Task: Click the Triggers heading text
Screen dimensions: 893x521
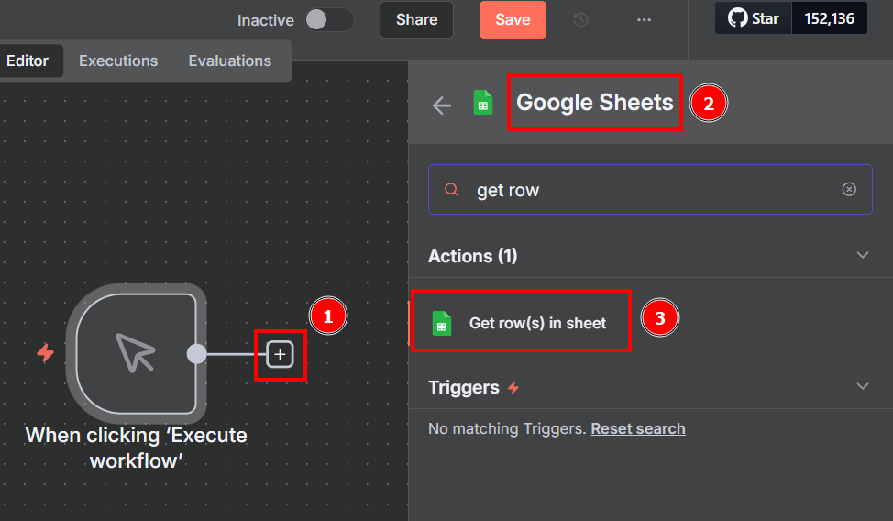Action: (464, 388)
